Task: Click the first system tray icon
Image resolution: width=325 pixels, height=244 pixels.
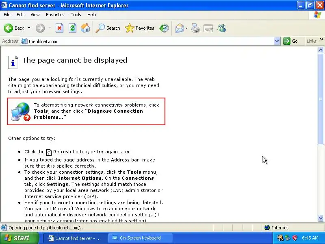Action: [280, 238]
